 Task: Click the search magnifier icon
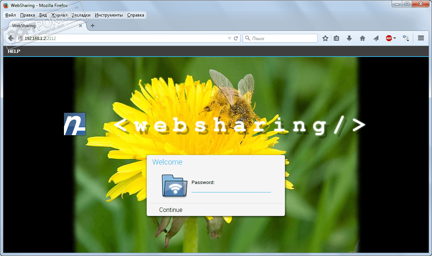pos(247,38)
